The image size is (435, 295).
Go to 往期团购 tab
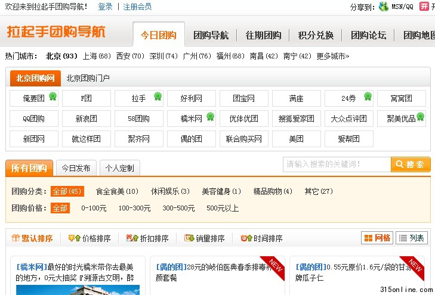pos(263,35)
